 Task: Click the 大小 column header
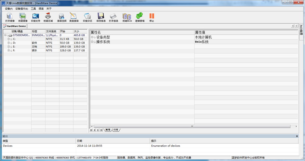click(80, 31)
